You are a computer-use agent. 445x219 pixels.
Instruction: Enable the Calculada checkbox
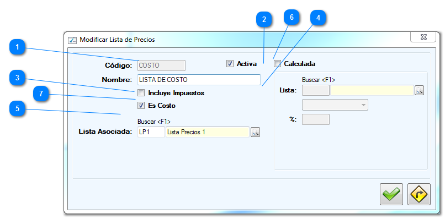point(277,64)
